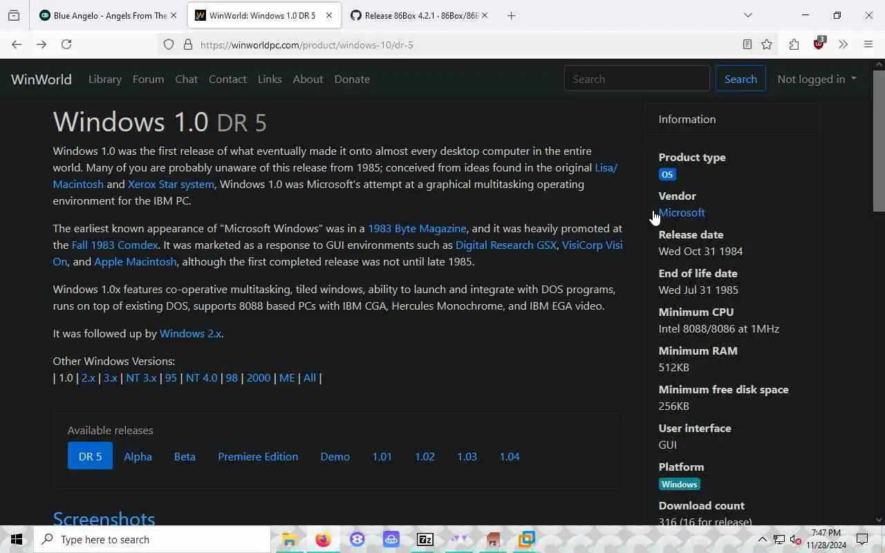Open the Firefox View icon
This screenshot has height=553, width=885.
(x=14, y=15)
